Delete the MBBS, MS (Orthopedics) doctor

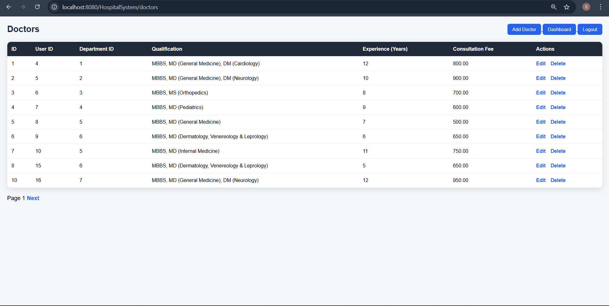click(x=558, y=93)
